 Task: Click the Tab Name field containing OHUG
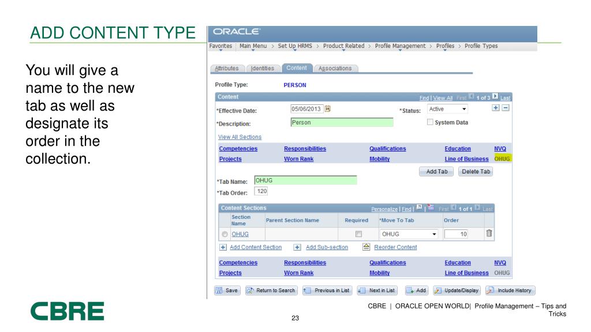pyautogui.click(x=305, y=180)
